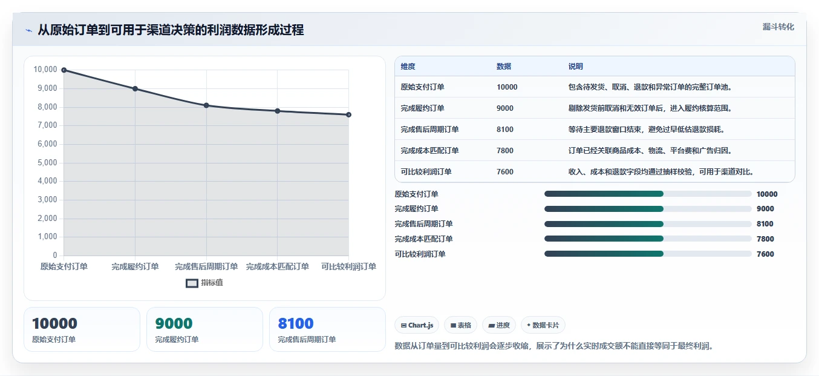Screen dimensions: 819x376
Task: Open the 9000 完成履约订单 data card
Action: pos(204,329)
